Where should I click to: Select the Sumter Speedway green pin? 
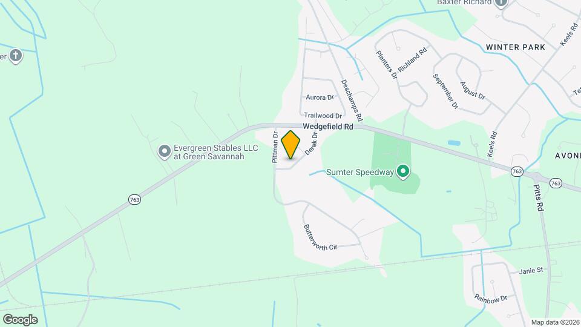pyautogui.click(x=403, y=172)
